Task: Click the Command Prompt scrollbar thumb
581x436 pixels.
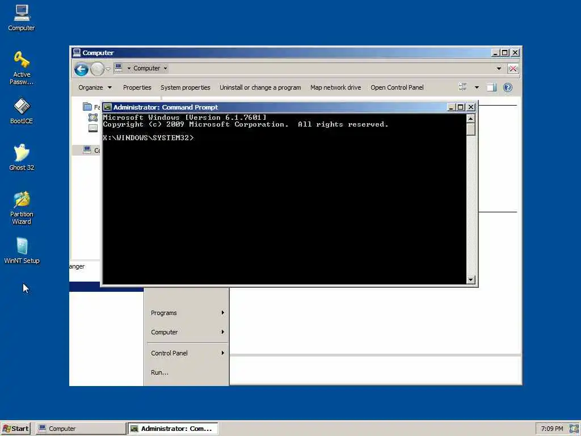Action: coord(470,129)
